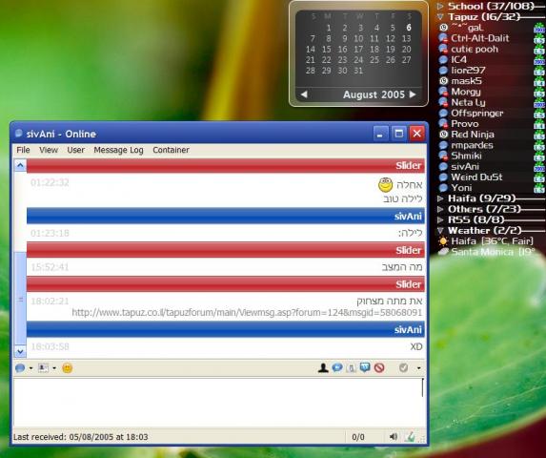Select day 15 on the August 2005 calendar
546x458 pixels.
(x=326, y=50)
